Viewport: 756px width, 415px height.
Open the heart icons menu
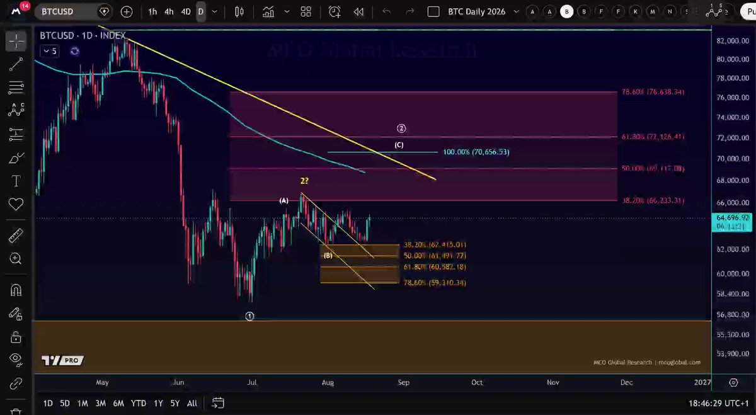16,204
